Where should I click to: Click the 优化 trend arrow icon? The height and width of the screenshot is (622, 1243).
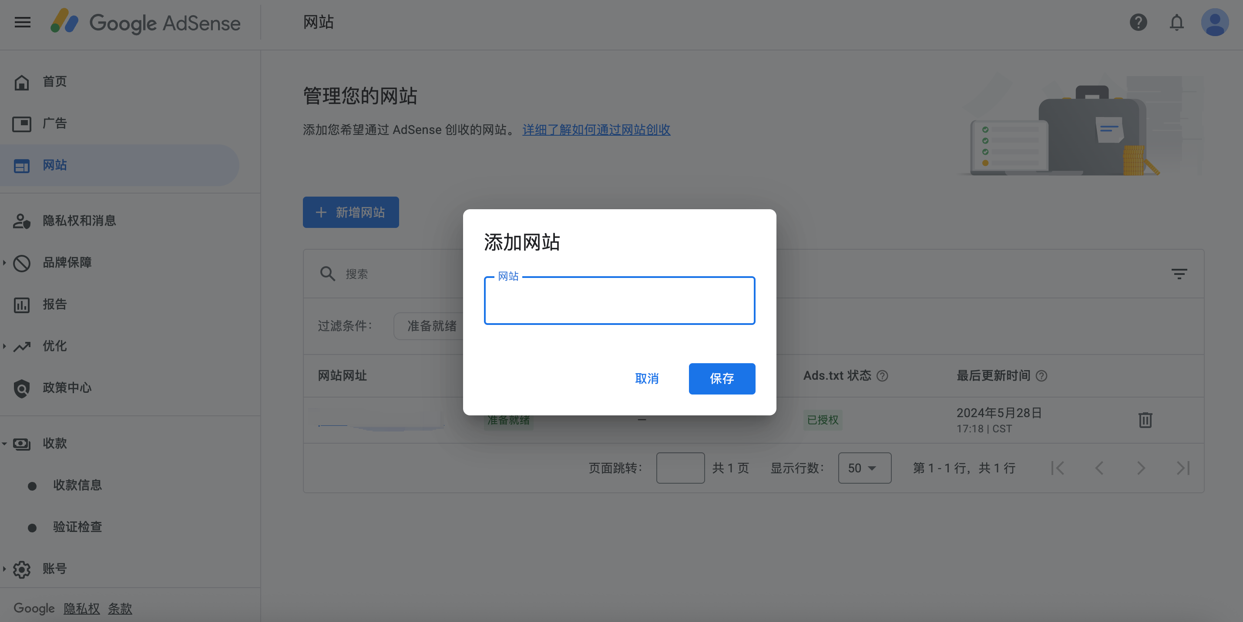point(22,346)
